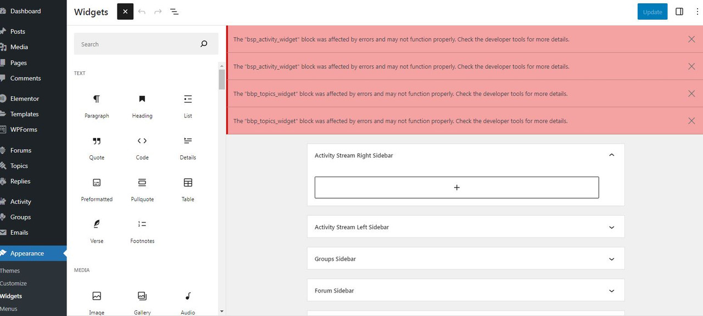Insert a Heading block

coord(142,106)
